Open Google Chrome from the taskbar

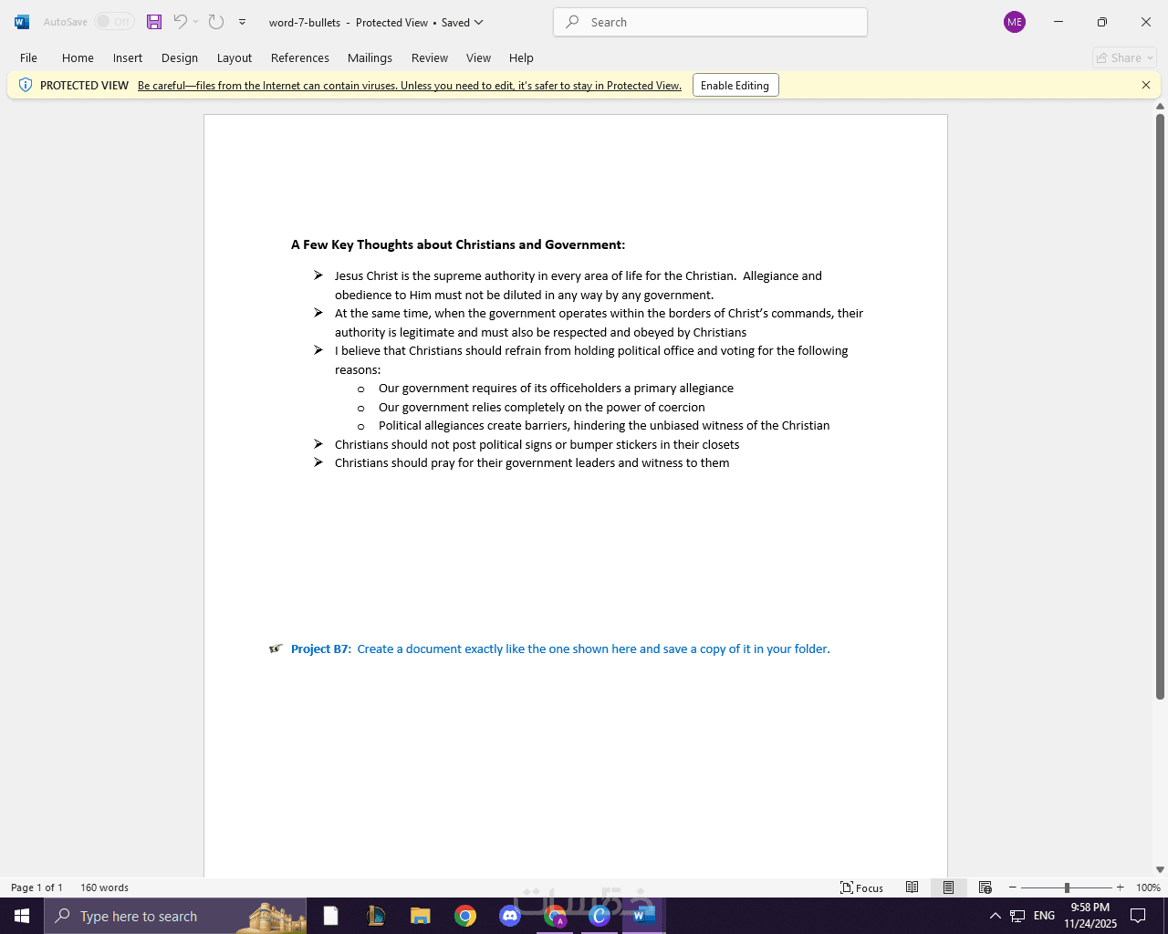click(x=465, y=916)
